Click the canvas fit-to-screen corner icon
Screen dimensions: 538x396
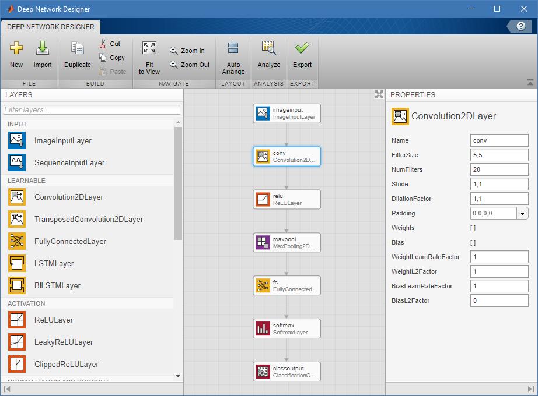(x=379, y=94)
